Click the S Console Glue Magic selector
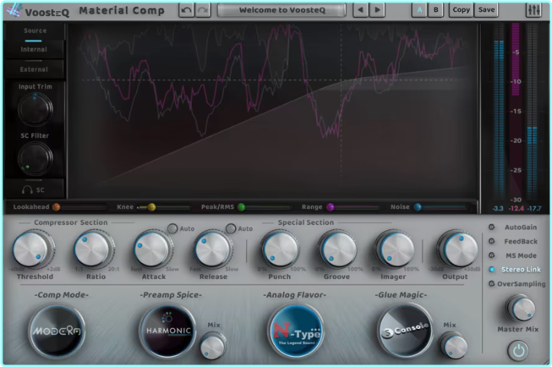Image resolution: width=552 pixels, height=367 pixels. 405,330
